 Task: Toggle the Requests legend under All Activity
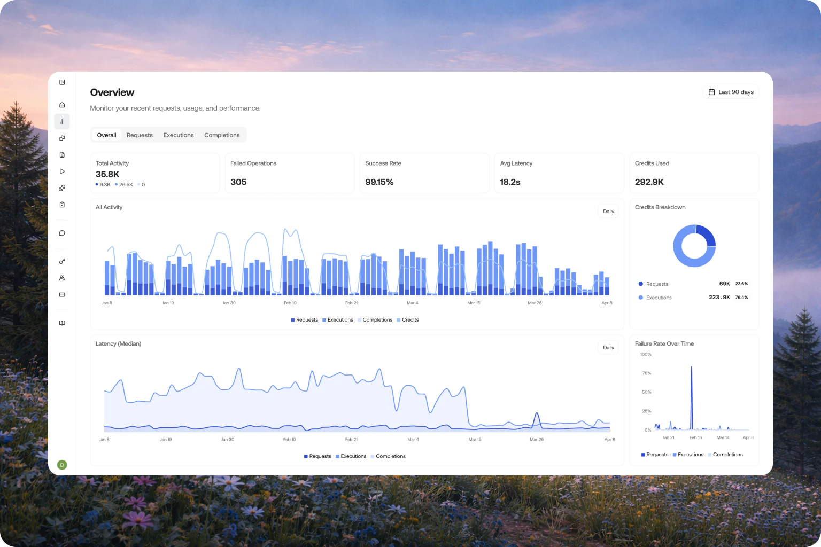click(x=305, y=319)
